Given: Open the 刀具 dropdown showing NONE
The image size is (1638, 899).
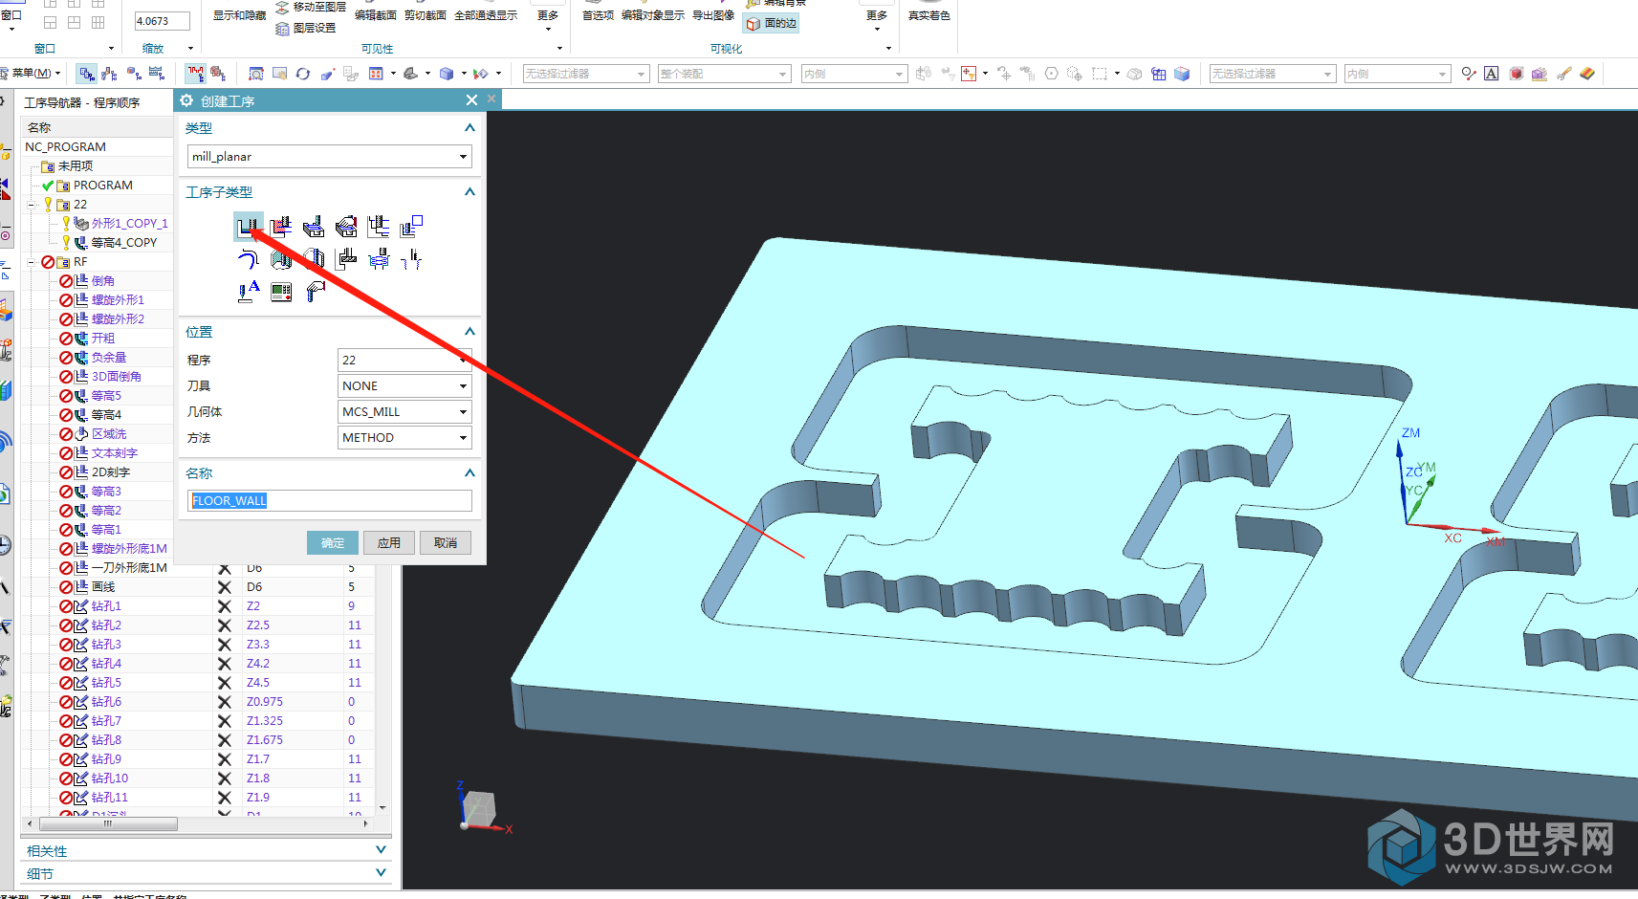Looking at the screenshot, I should (x=404, y=385).
